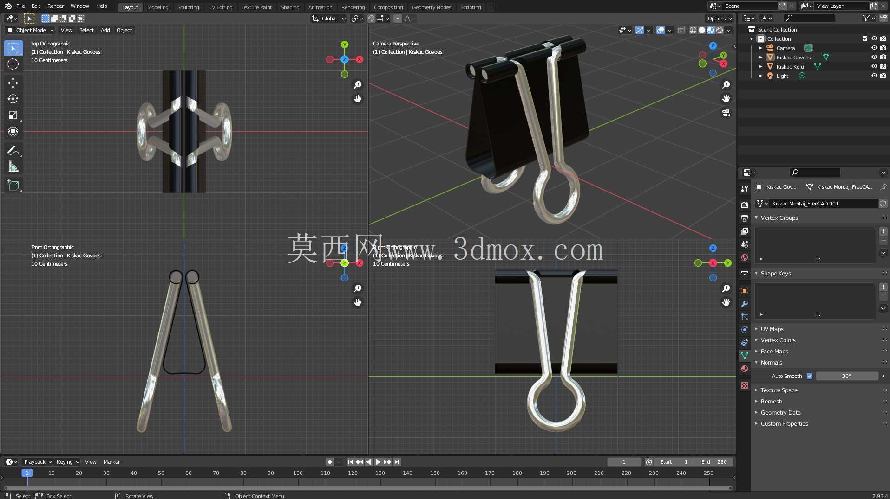Image resolution: width=890 pixels, height=499 pixels.
Task: Switch to the Geometry Nodes workspace tab
Action: pos(431,7)
